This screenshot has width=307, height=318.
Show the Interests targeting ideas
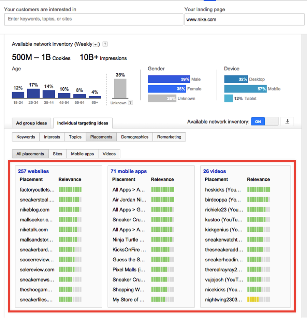tap(52, 137)
